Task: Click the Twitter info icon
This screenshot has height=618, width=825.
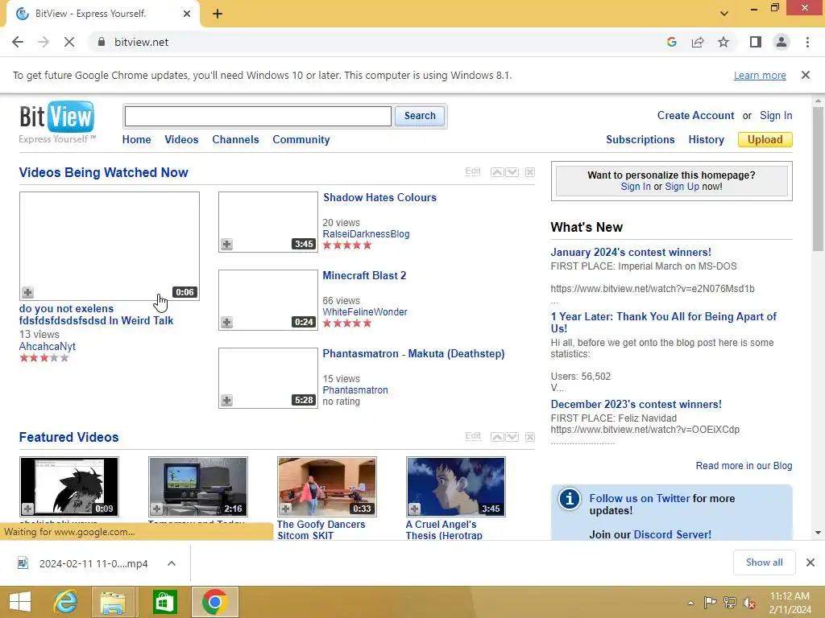Action: pos(570,499)
